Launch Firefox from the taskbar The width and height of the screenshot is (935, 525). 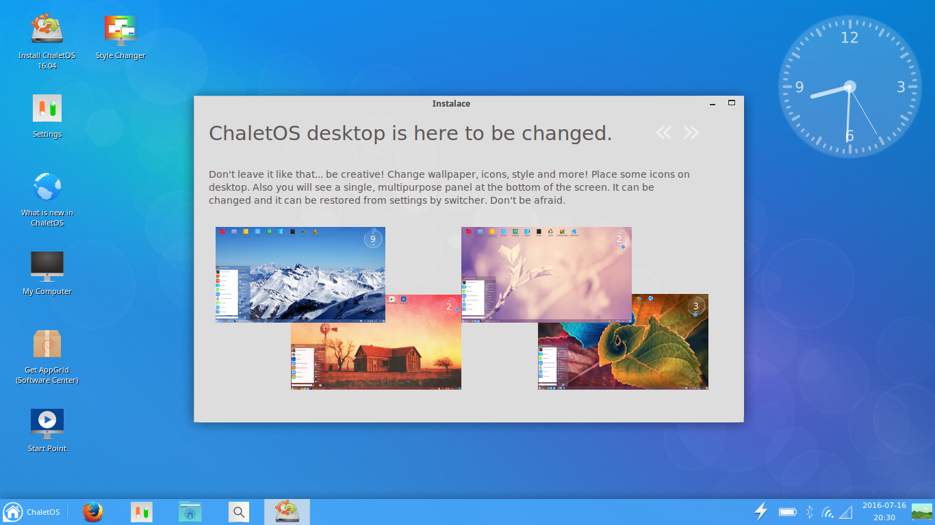pyautogui.click(x=93, y=512)
